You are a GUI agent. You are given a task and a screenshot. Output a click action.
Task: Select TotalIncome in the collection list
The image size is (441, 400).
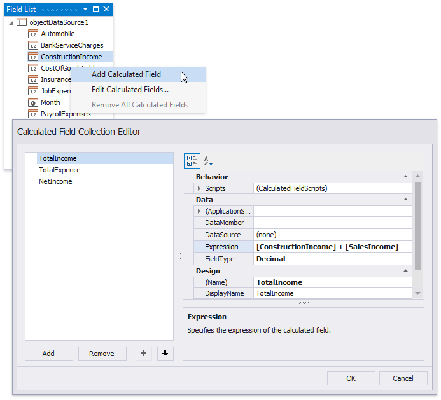coord(105,158)
